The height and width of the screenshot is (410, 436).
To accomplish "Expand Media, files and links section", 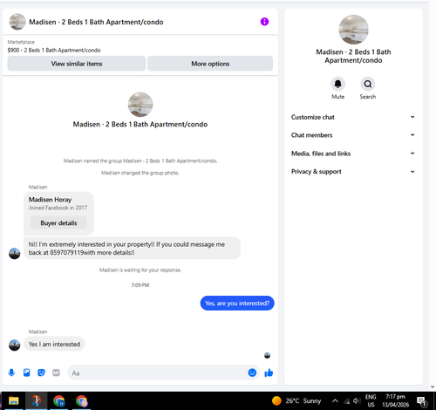I will coord(353,154).
